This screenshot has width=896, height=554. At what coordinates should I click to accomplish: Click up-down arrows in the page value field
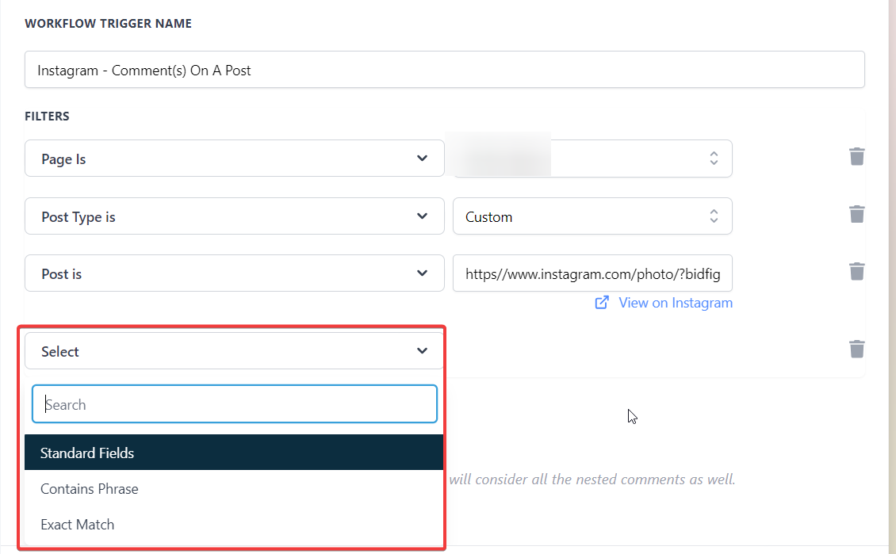coord(714,159)
